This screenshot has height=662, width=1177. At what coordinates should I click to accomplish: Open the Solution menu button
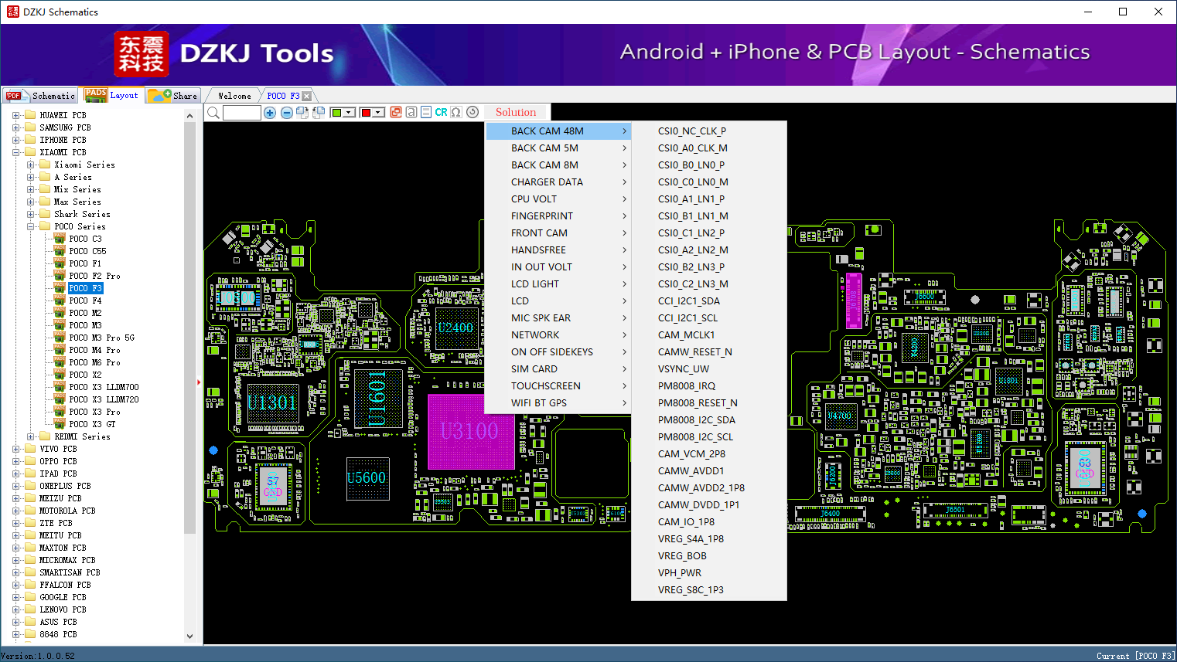click(x=516, y=112)
